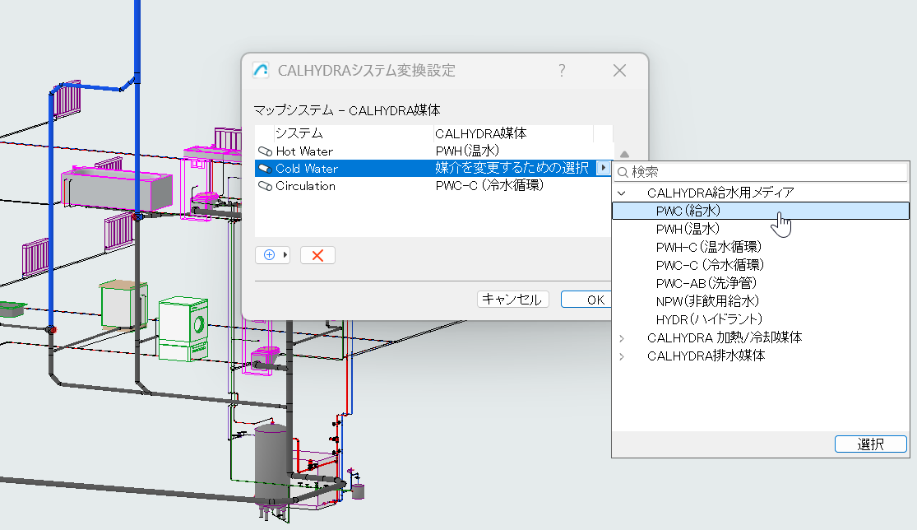Select the white washing machine in 3D view
The image size is (917, 530).
pyautogui.click(x=183, y=328)
